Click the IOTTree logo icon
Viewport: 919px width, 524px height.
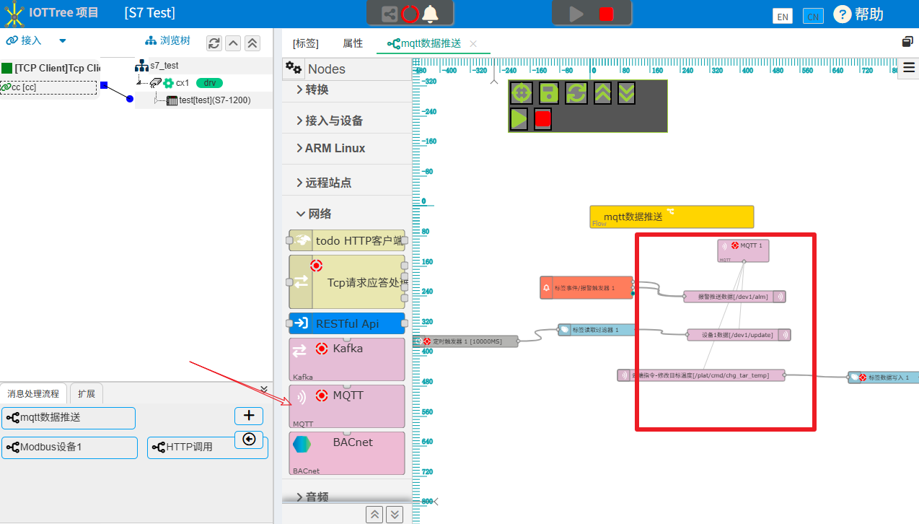click(14, 13)
